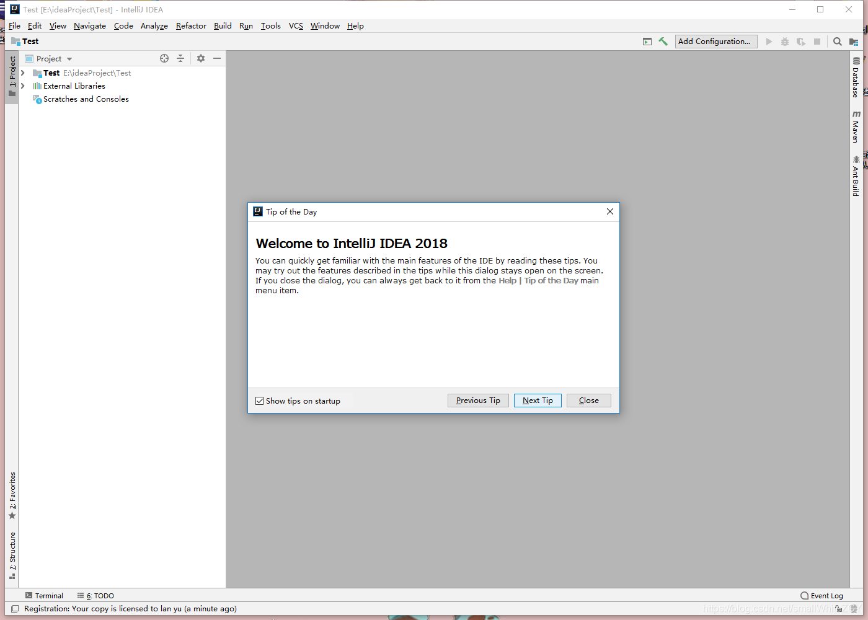
Task: Open the Build menu
Action: (x=223, y=26)
